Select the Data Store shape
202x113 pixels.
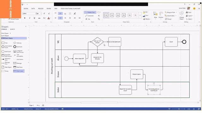click(18, 67)
